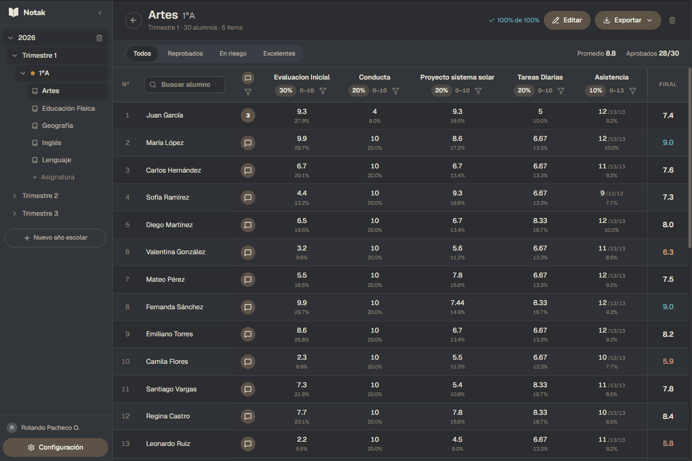
Task: Open comment bubble for Leonardo Ruiz
Action: [x=248, y=444]
